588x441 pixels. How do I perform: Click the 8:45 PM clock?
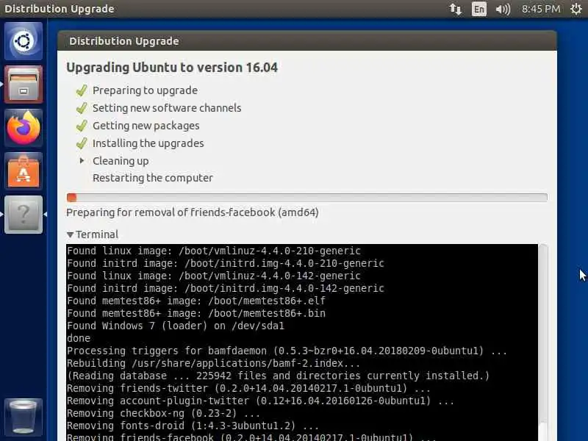coord(541,9)
